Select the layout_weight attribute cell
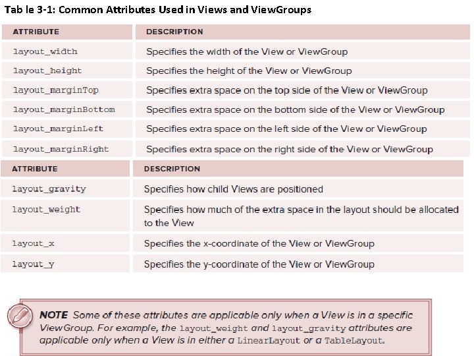Viewport: 474px width, 356px height. (46, 210)
